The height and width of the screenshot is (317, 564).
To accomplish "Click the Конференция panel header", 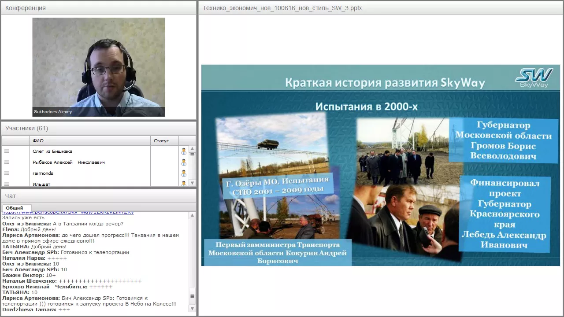I will coord(99,8).
